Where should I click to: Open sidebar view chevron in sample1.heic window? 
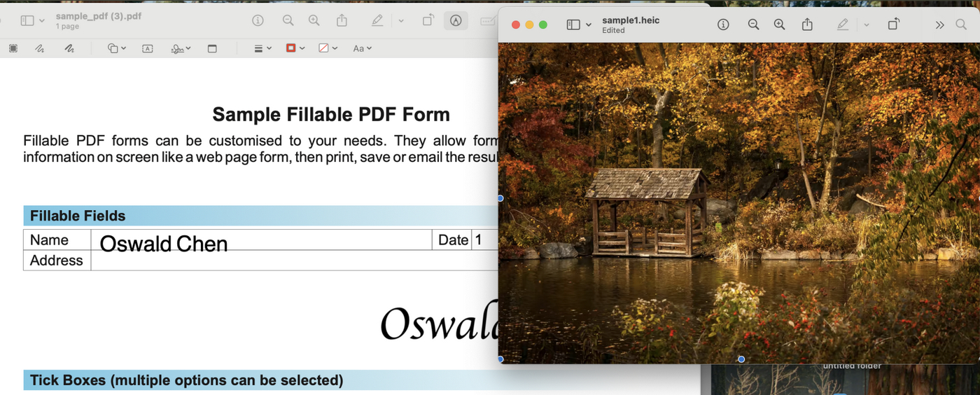click(588, 25)
